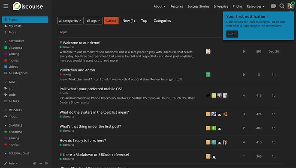Open Enterprise in the header navigation
The width and height of the screenshot is (296, 168).
tap(221, 6)
